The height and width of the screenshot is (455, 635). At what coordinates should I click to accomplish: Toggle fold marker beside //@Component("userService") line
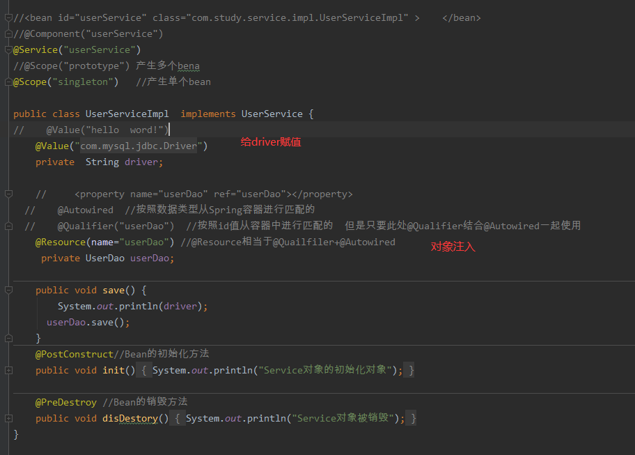(x=8, y=33)
